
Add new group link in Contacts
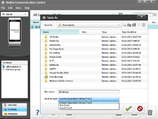[x=13, y=69]
